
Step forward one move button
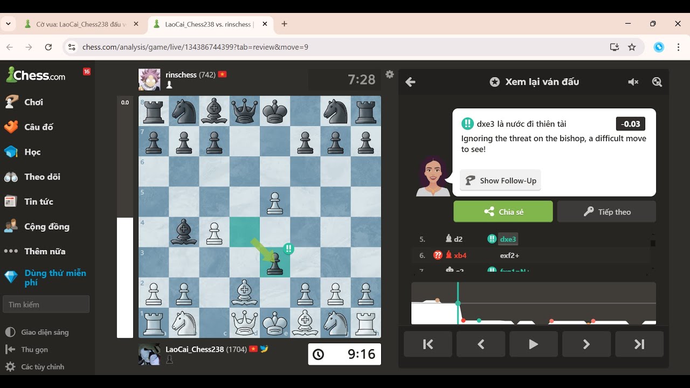586,344
